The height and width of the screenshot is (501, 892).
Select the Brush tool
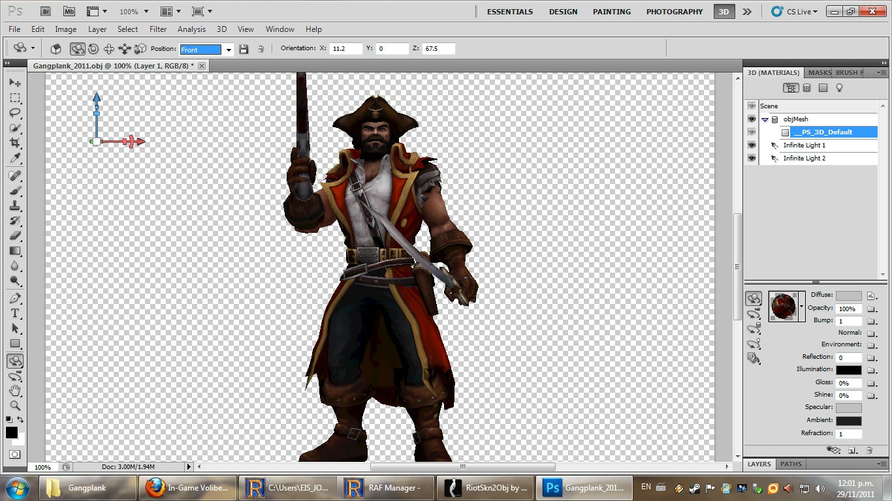click(x=15, y=191)
